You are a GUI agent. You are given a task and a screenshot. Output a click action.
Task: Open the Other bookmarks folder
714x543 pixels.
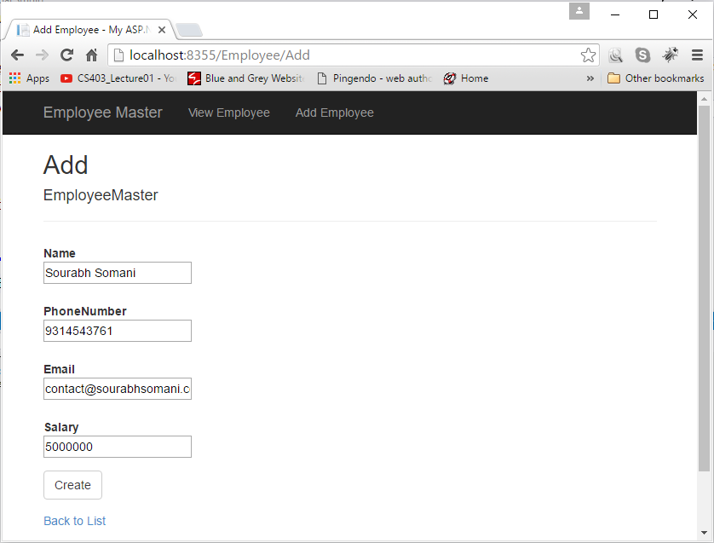point(656,78)
